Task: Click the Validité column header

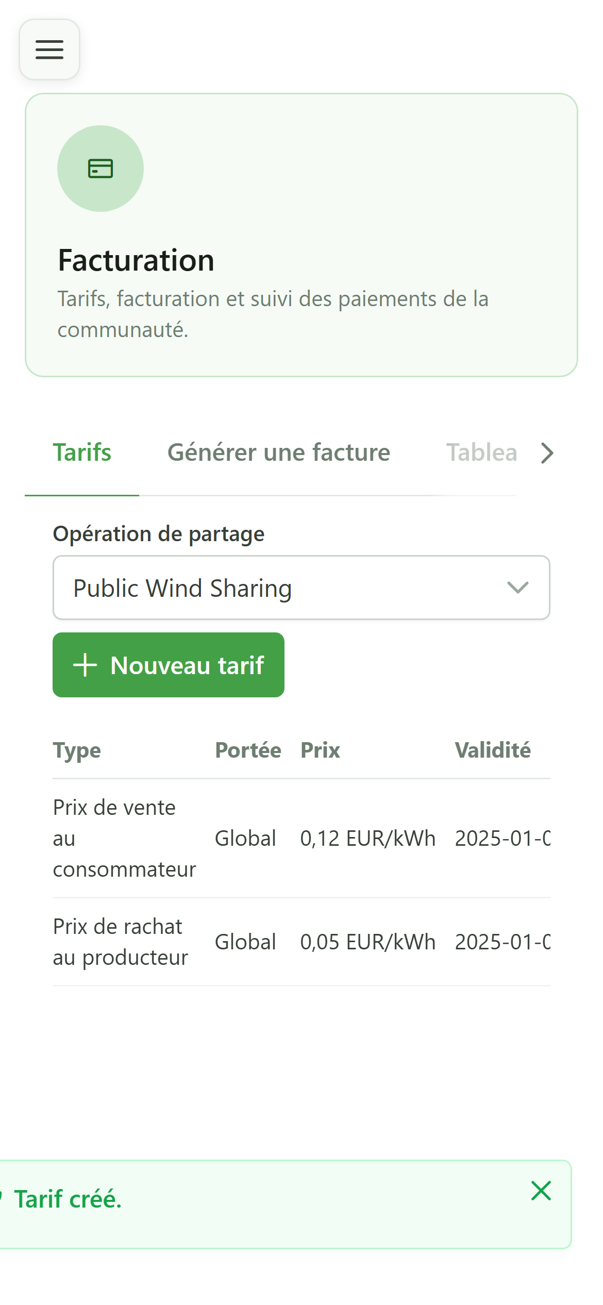Action: point(492,750)
